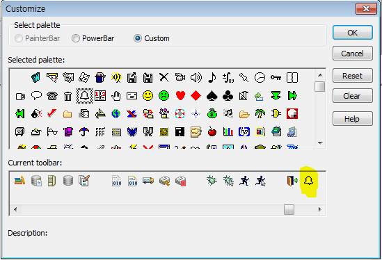Click the palette scrollbar up arrow
The image size is (382, 260).
click(320, 75)
